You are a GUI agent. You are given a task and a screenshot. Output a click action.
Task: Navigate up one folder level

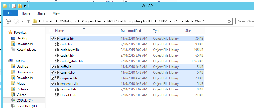click(28, 21)
